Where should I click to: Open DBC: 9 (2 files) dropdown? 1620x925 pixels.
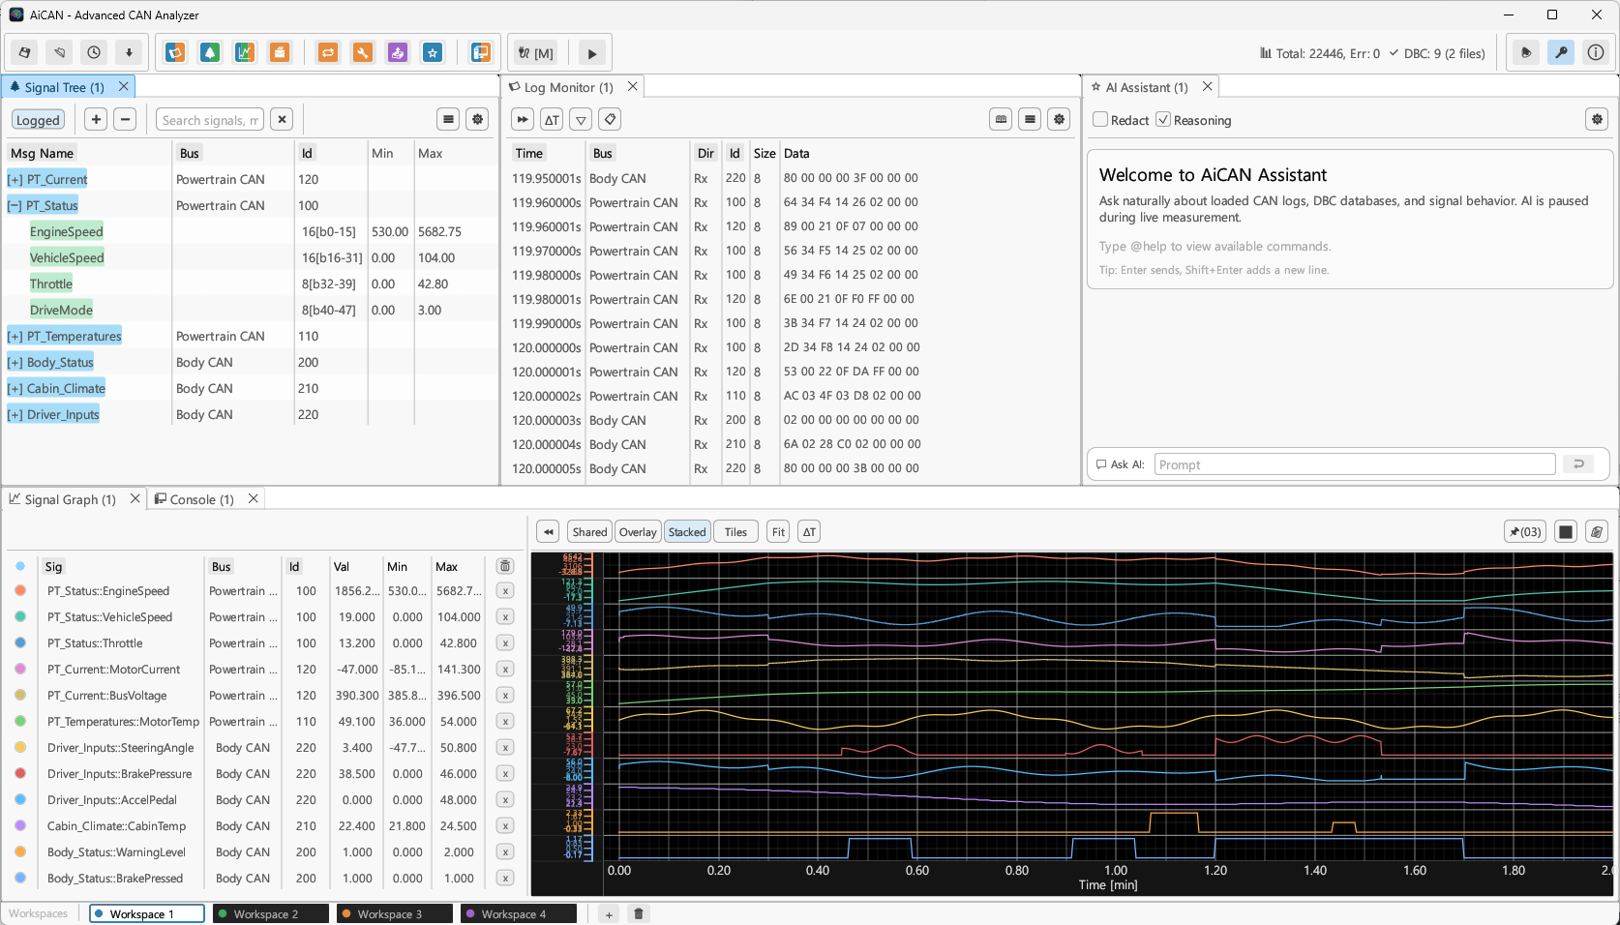coord(1437,53)
